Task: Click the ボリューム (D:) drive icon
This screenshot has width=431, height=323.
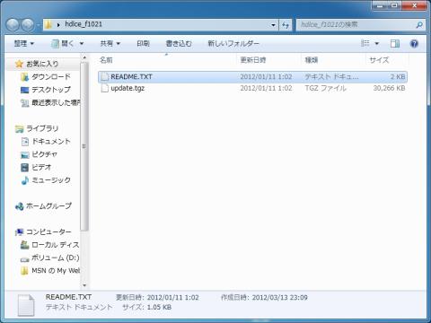Action: (x=24, y=259)
